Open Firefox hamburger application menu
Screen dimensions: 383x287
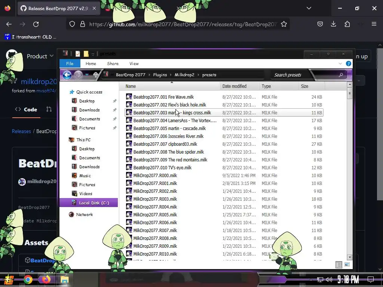click(x=374, y=24)
